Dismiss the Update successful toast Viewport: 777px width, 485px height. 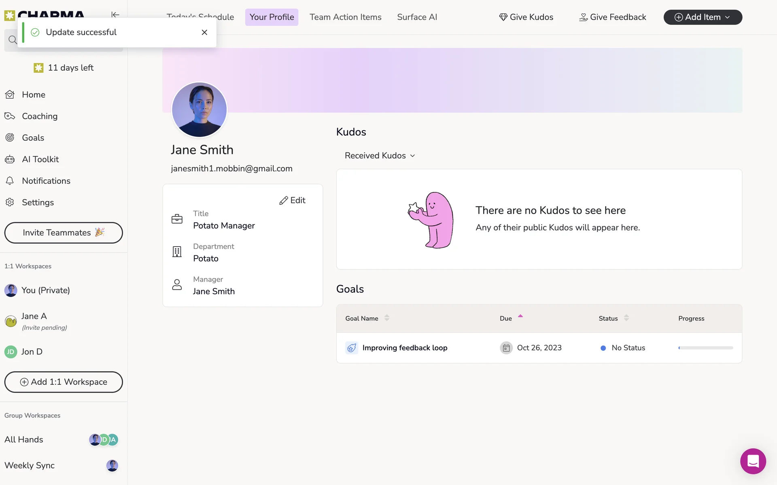[204, 32]
